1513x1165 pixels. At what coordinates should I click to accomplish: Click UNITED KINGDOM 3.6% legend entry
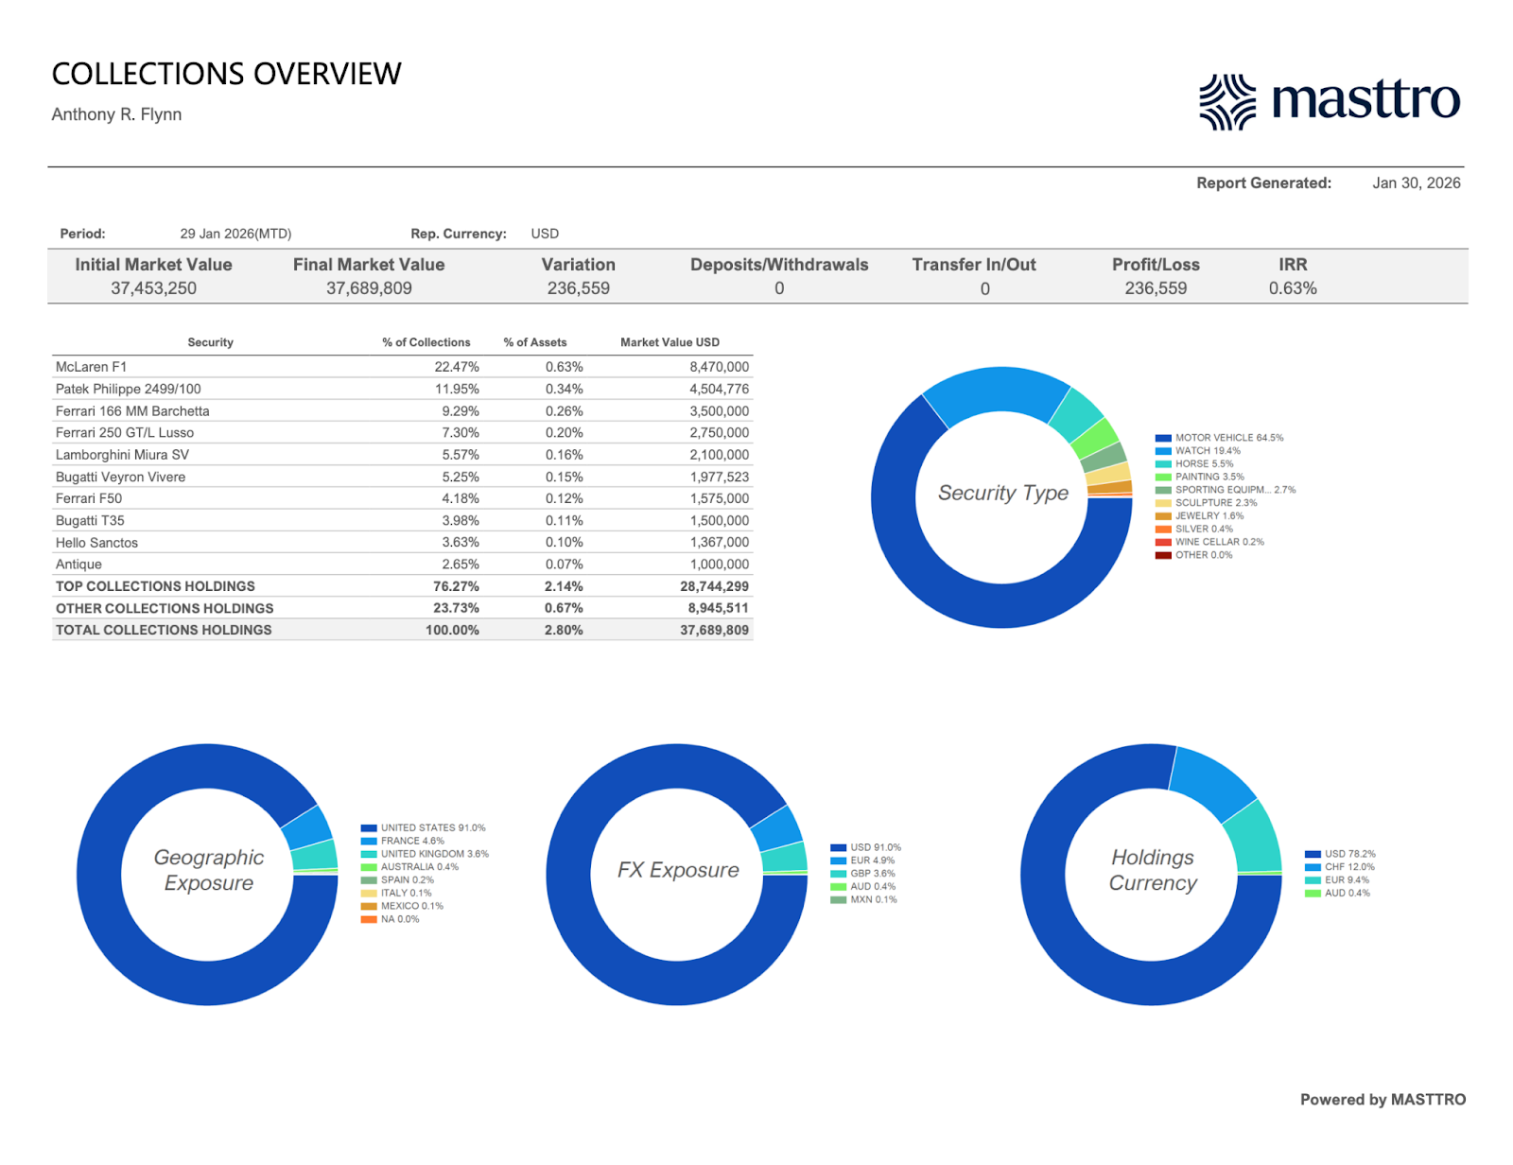pos(426,854)
